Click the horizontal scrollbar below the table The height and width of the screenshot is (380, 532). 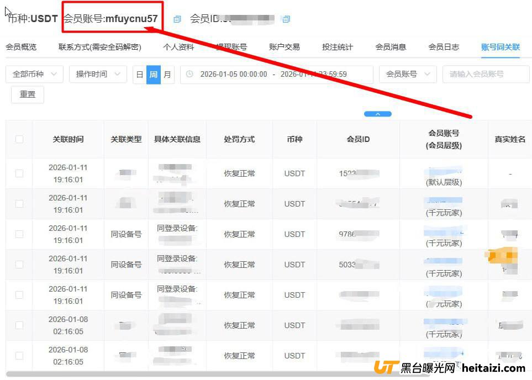pos(217,374)
